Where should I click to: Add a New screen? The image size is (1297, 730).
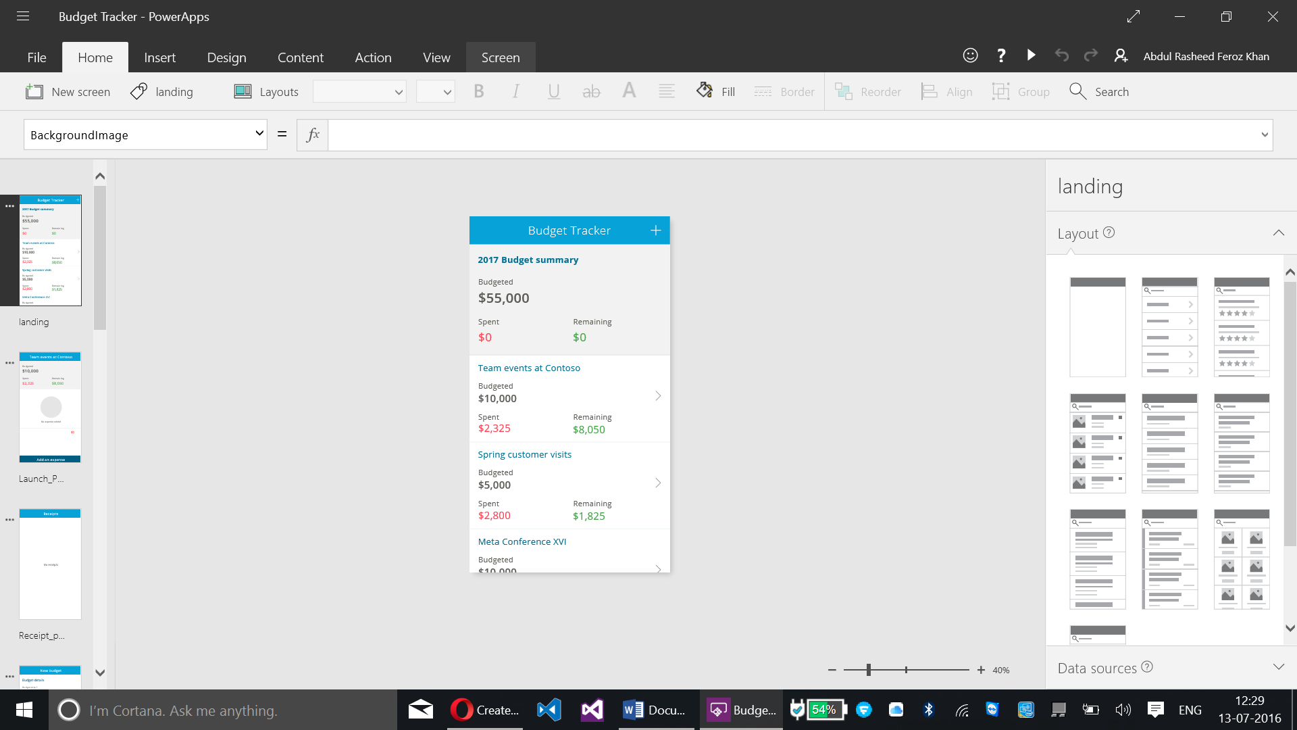click(x=68, y=91)
